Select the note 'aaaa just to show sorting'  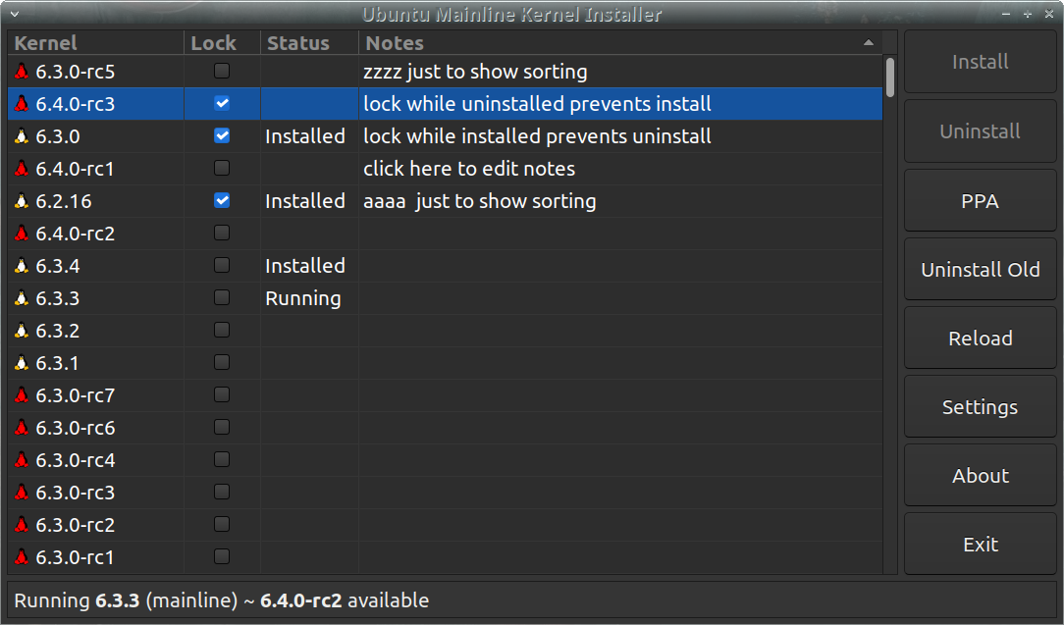[x=479, y=201]
